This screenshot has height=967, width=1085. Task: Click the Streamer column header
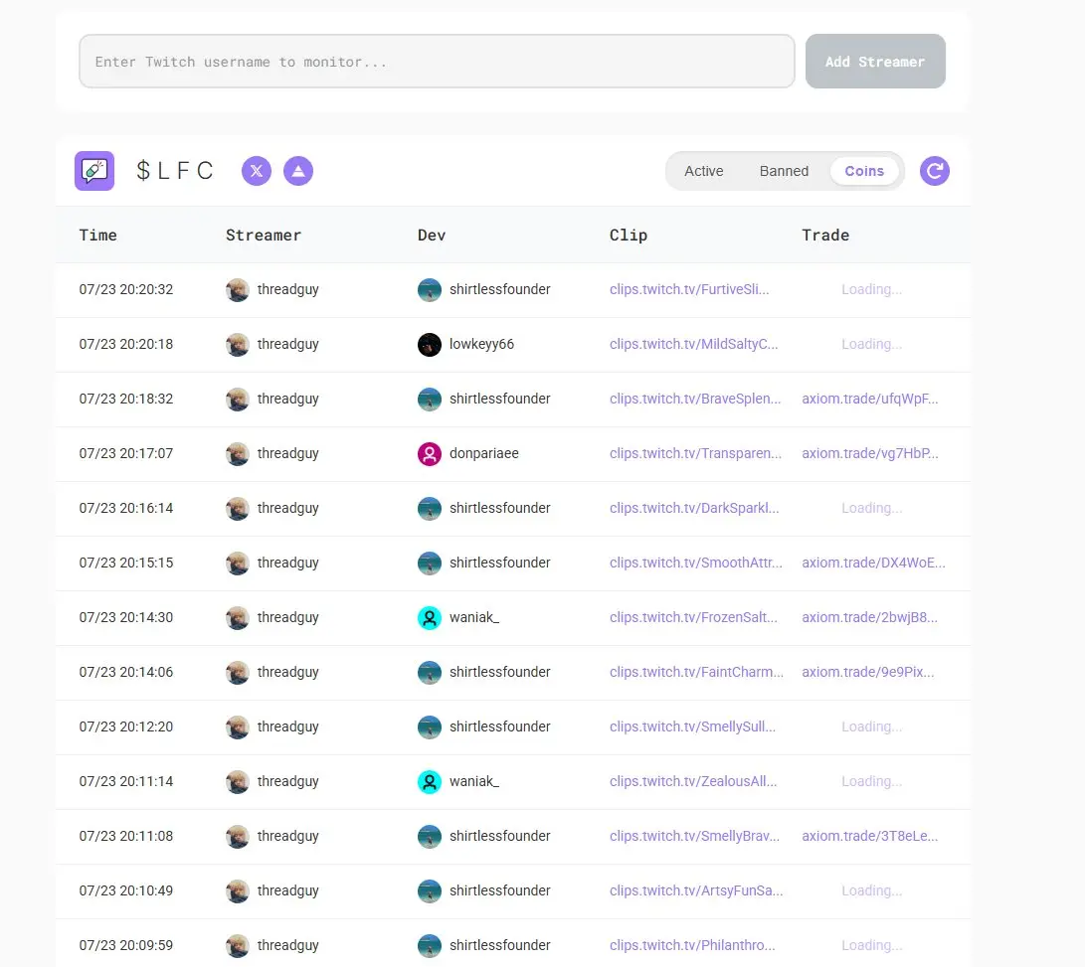point(264,236)
